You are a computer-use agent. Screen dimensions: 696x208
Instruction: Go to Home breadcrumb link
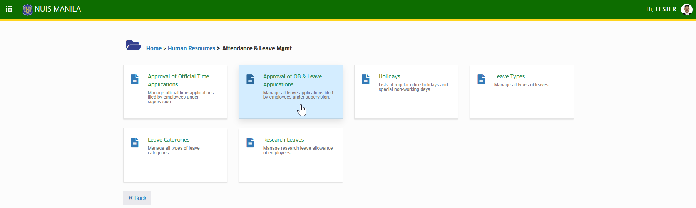(154, 48)
